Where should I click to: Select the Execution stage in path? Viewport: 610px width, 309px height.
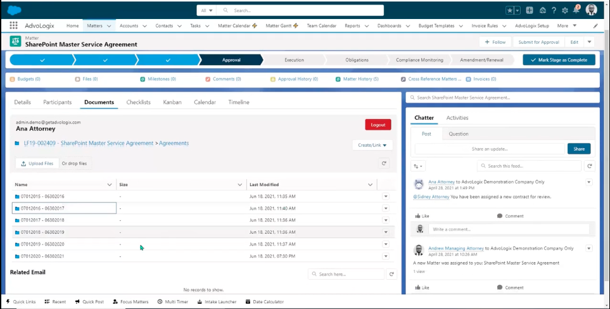click(x=294, y=60)
